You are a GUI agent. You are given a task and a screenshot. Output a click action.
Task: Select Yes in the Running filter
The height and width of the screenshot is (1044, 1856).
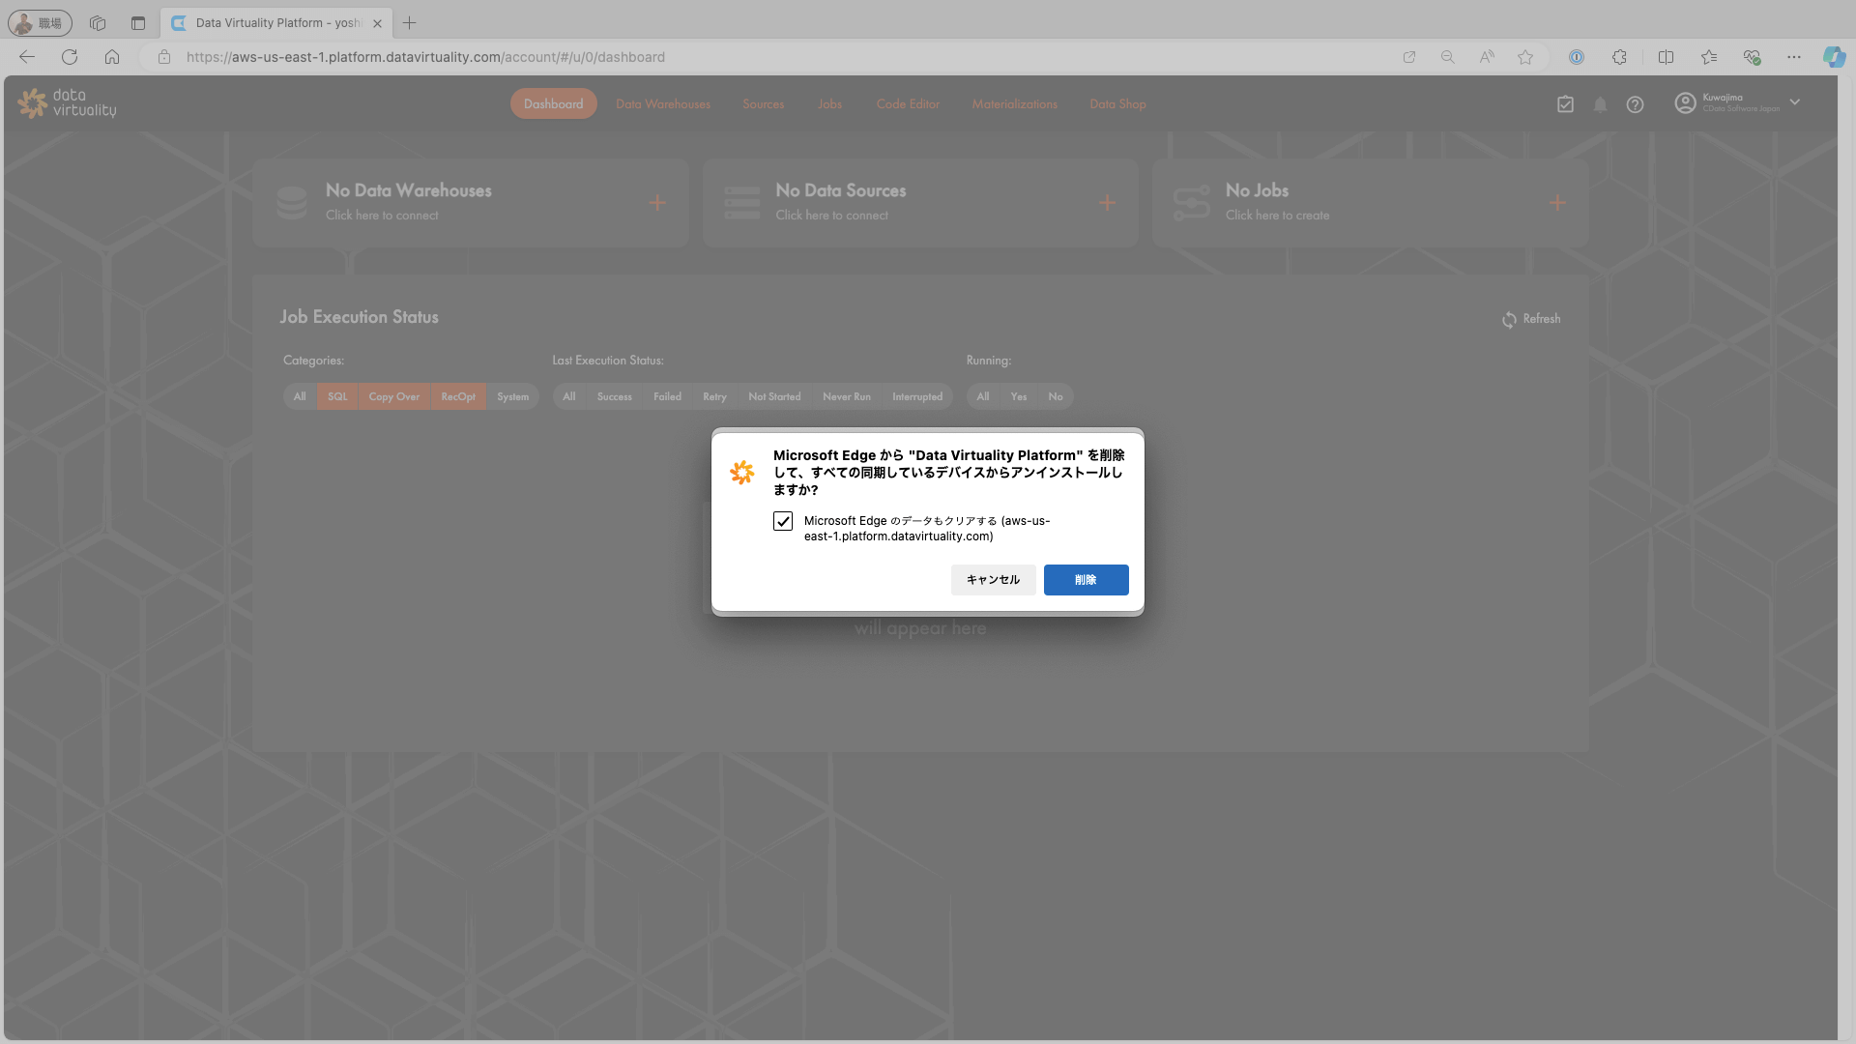tap(1019, 397)
